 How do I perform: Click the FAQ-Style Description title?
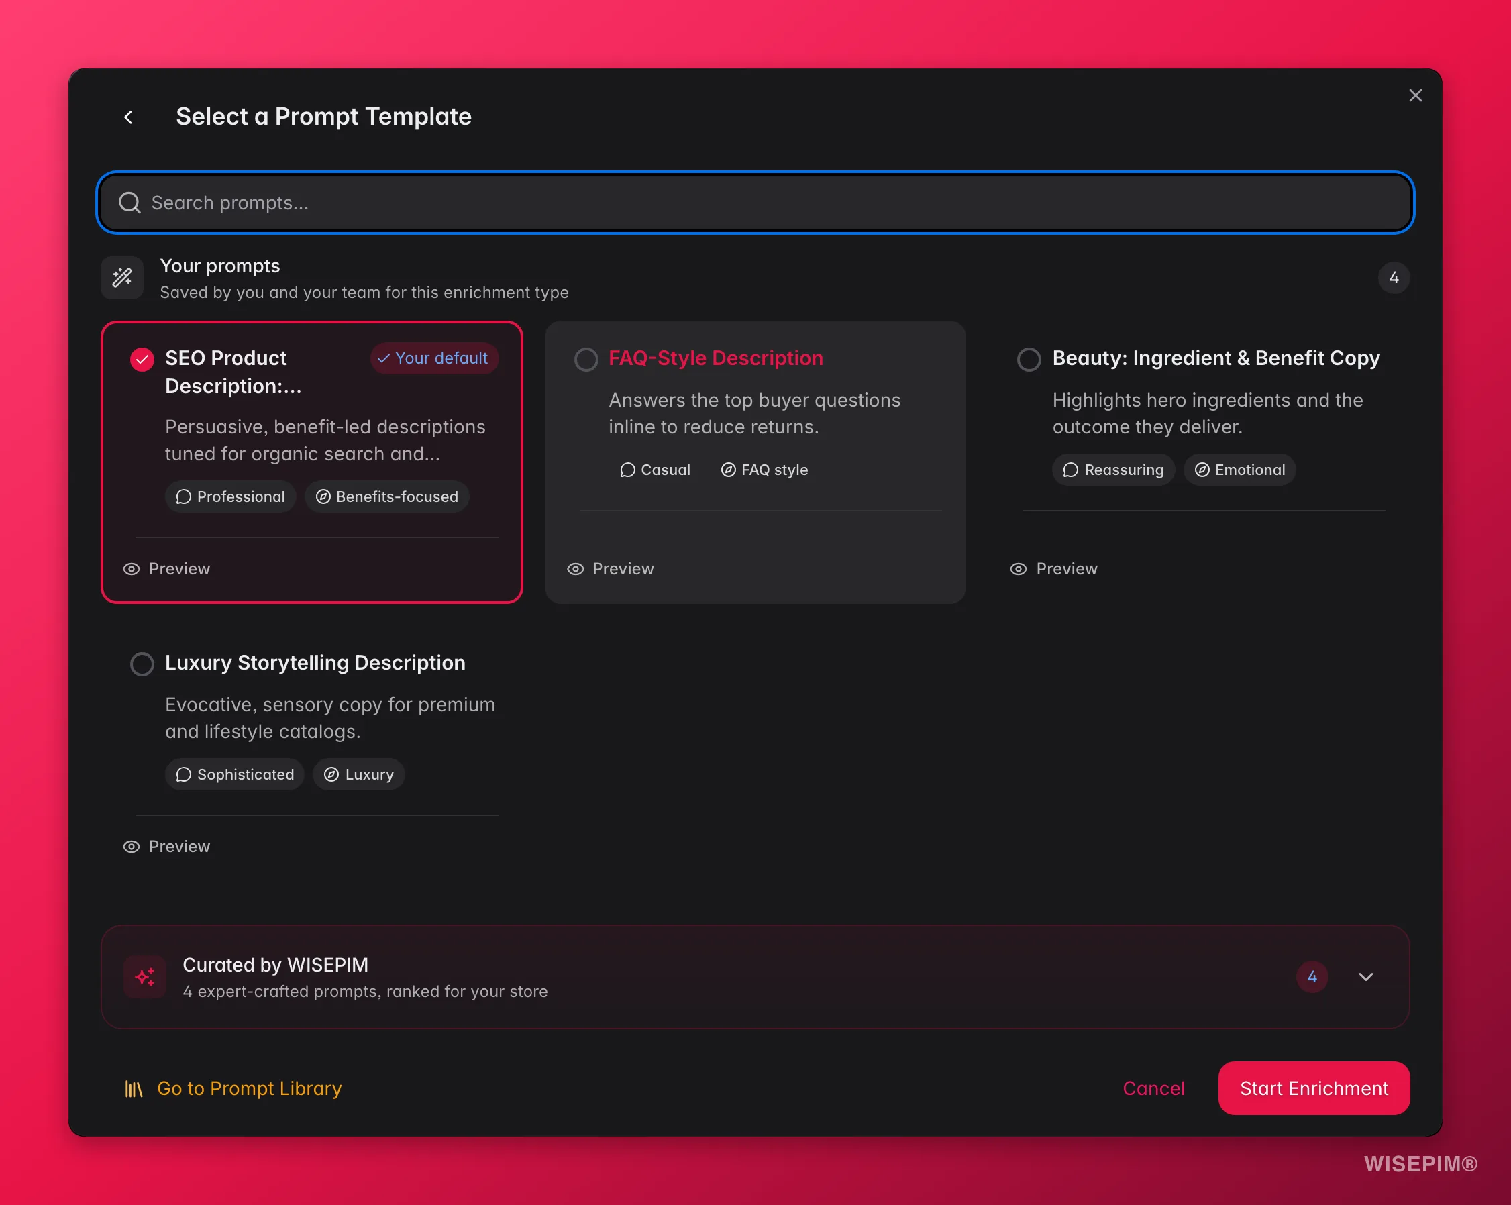click(x=715, y=358)
